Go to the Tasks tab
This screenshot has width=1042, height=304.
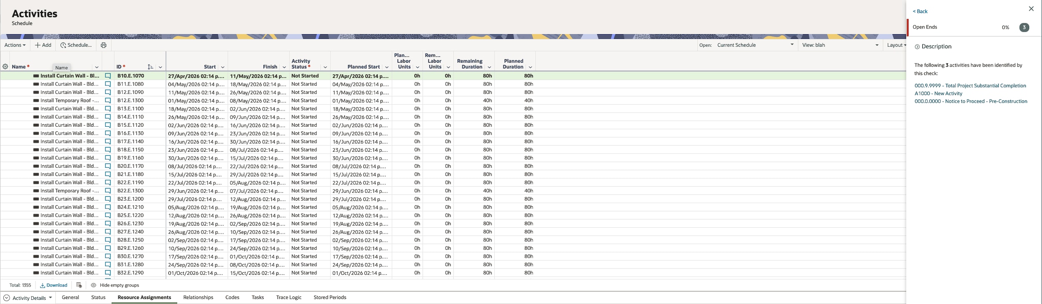258,297
